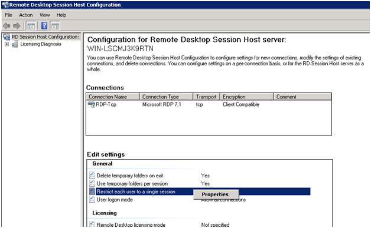Click the Not specified licensing value
This screenshot has width=371, height=228.
click(x=215, y=224)
